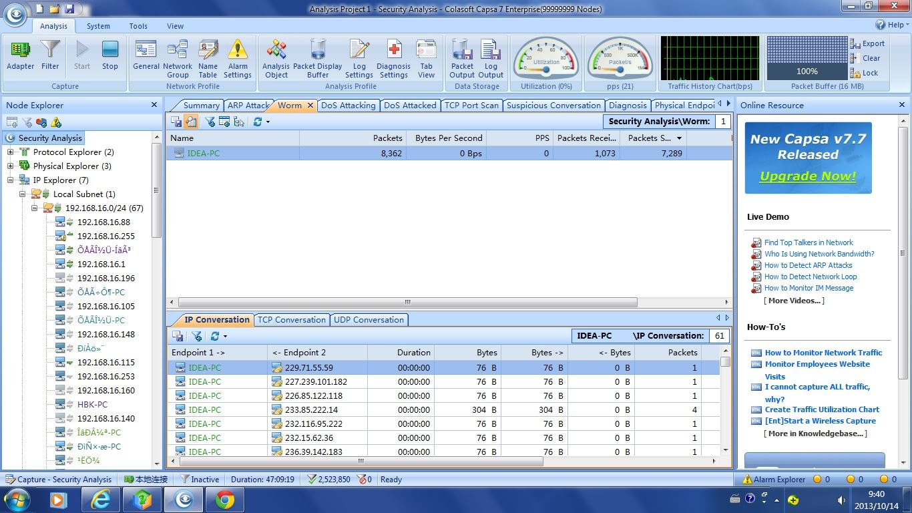The image size is (912, 513).
Task: Click the Upgrade Now link
Action: [807, 176]
